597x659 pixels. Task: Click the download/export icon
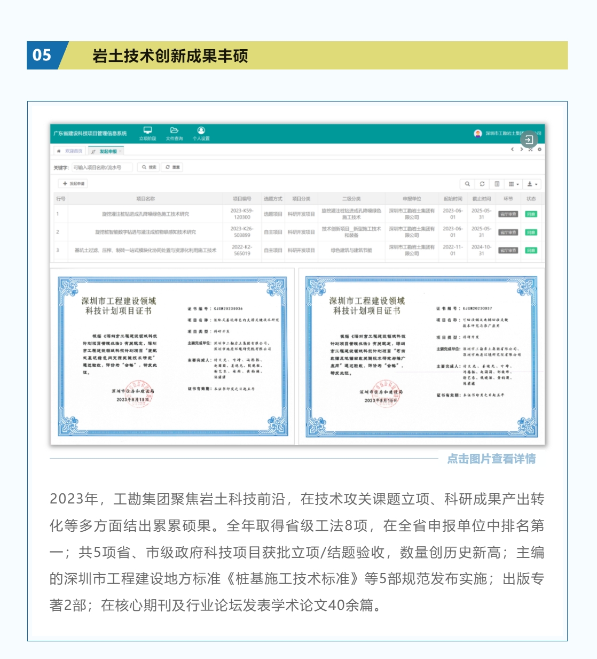(530, 184)
